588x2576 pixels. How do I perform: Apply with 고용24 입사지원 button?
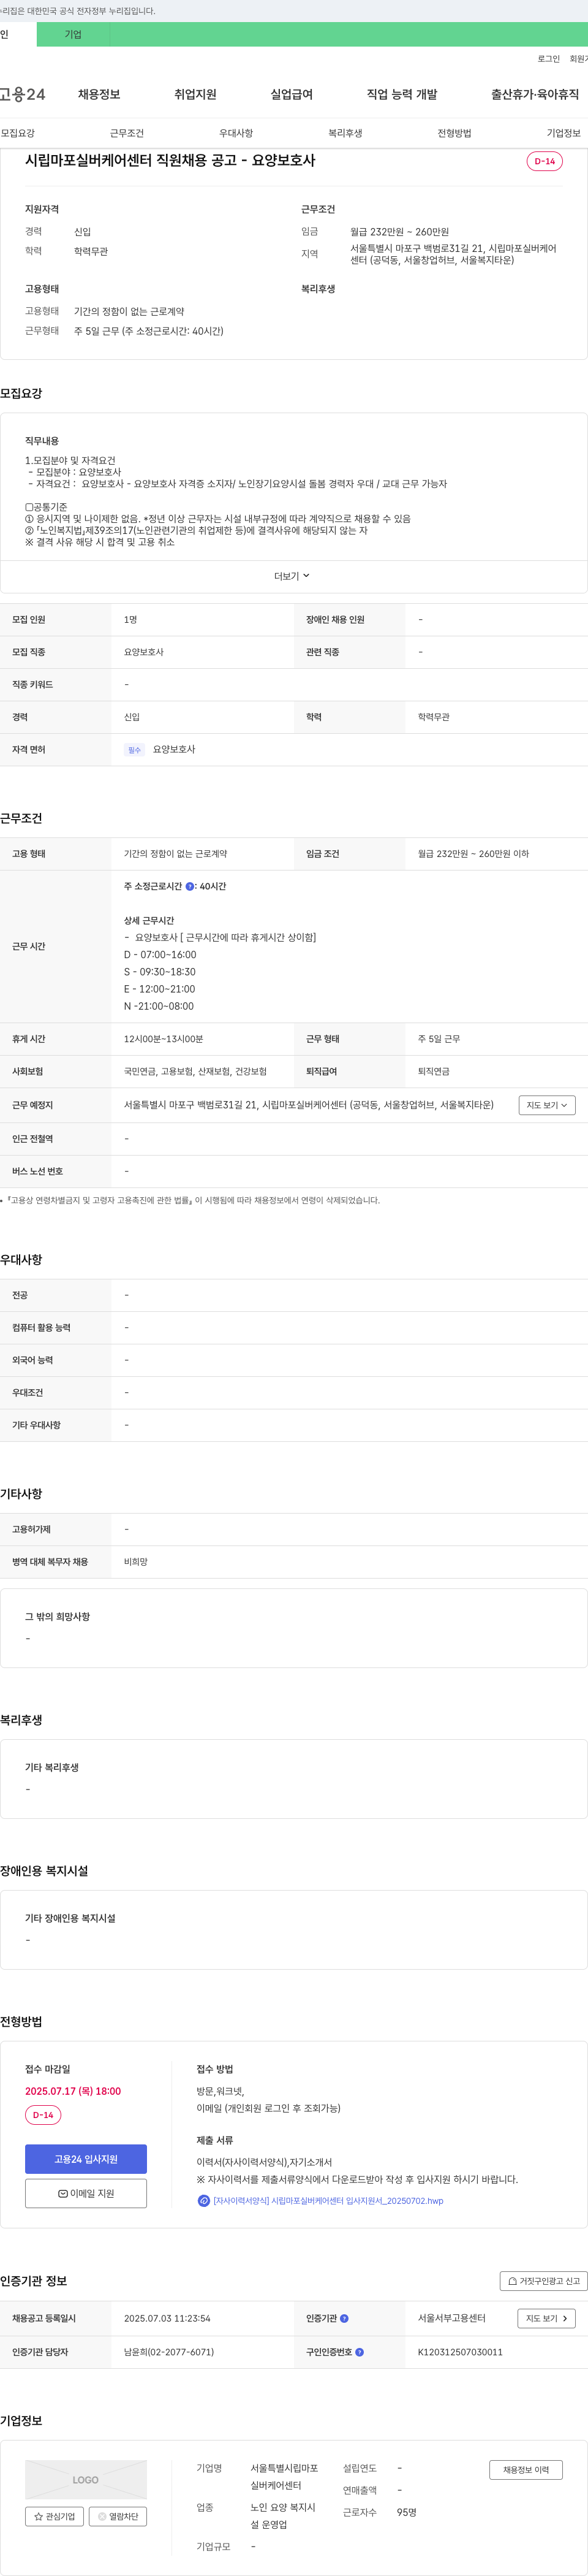[86, 2159]
